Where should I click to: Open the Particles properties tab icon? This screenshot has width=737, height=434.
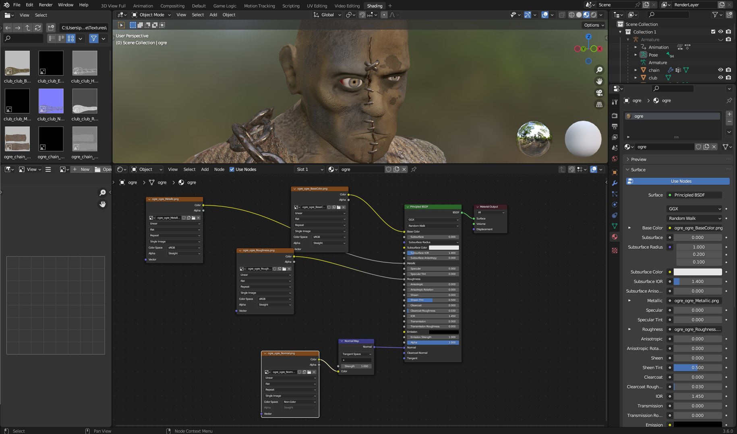(x=615, y=194)
